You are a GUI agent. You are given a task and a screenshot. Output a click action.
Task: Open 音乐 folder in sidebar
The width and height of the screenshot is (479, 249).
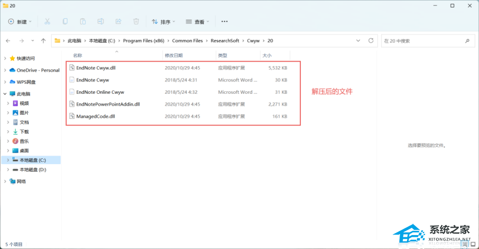[24, 141]
